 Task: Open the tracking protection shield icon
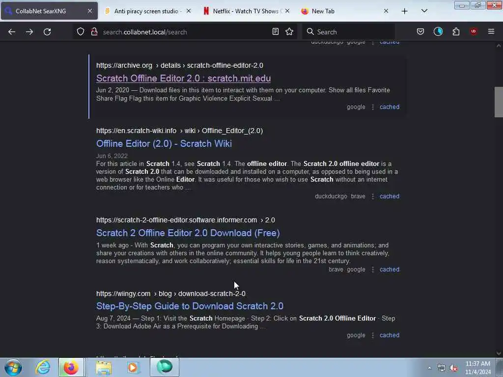click(81, 31)
